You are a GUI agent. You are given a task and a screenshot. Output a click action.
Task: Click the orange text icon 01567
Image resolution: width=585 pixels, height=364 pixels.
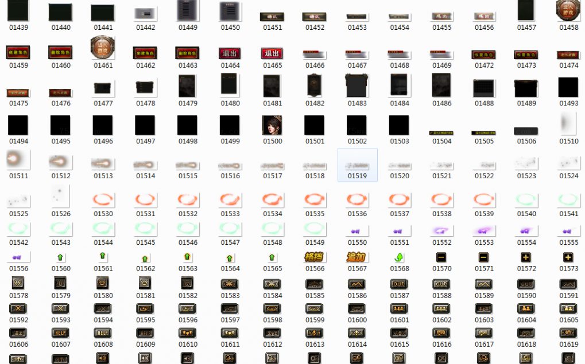(x=357, y=257)
